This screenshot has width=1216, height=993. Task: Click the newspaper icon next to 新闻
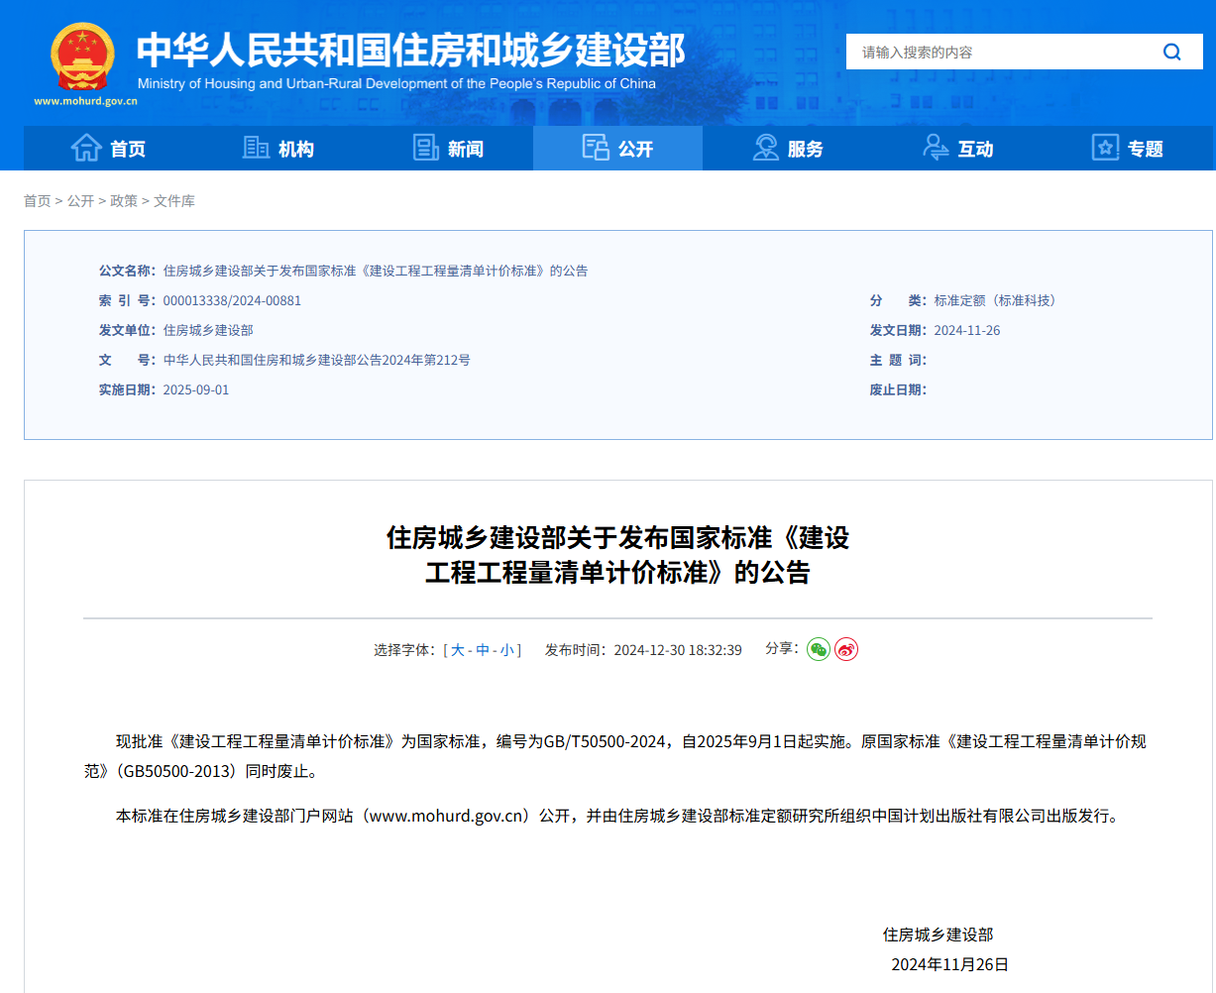pyautogui.click(x=425, y=147)
